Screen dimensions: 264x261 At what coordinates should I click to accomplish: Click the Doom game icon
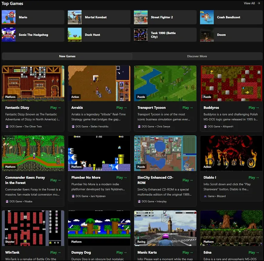[x=207, y=35]
